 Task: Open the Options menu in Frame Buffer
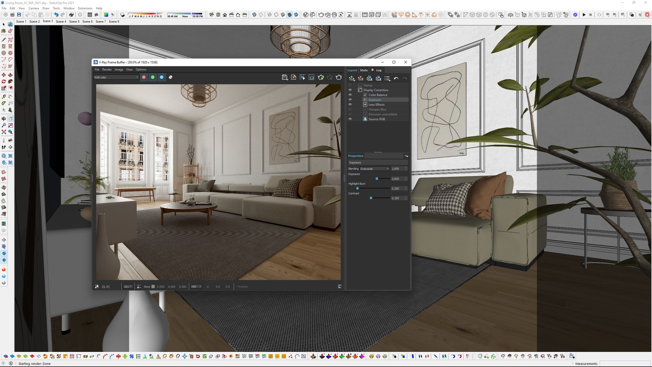[141, 70]
